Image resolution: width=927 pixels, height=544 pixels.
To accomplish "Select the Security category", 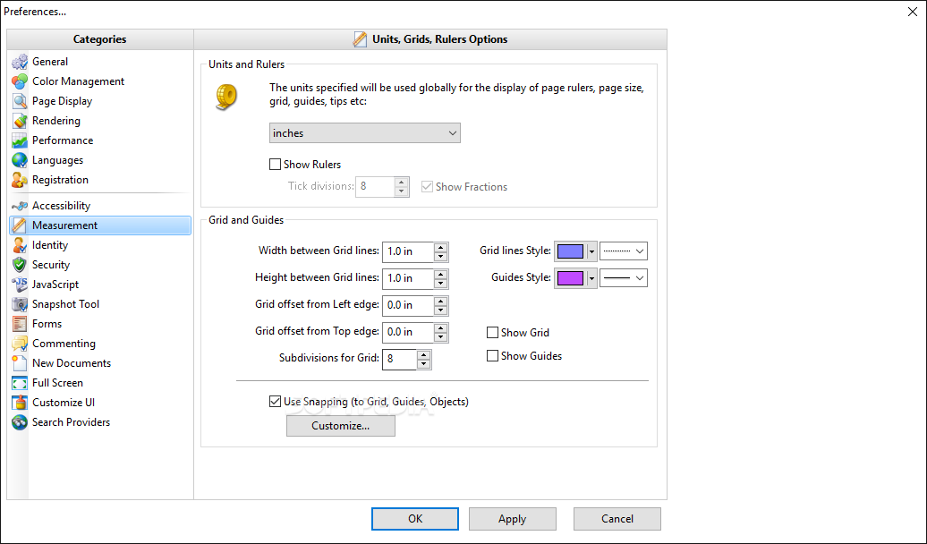I will 51,265.
